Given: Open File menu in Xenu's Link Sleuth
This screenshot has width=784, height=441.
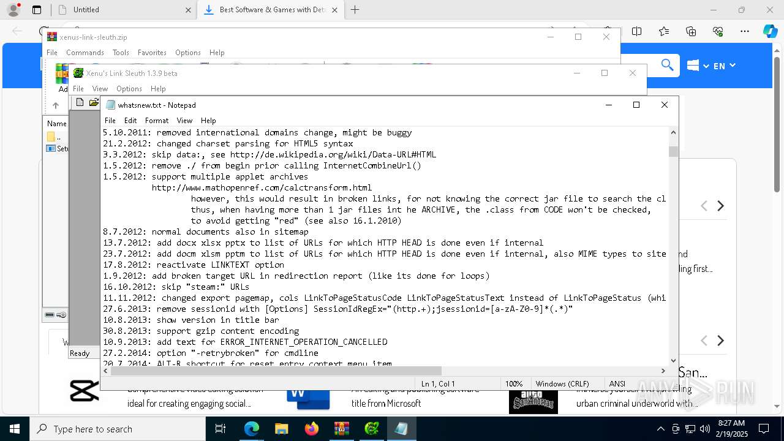Looking at the screenshot, I should tap(78, 89).
